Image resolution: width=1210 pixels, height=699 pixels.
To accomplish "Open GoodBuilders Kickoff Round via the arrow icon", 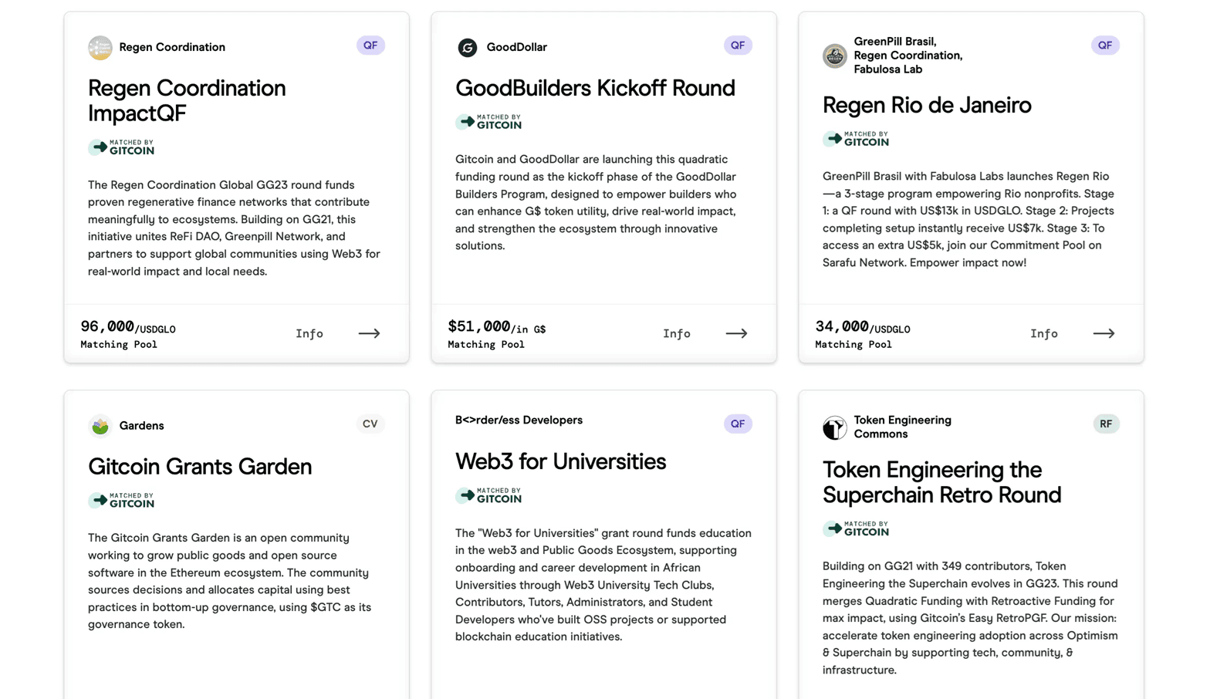I will coord(736,333).
